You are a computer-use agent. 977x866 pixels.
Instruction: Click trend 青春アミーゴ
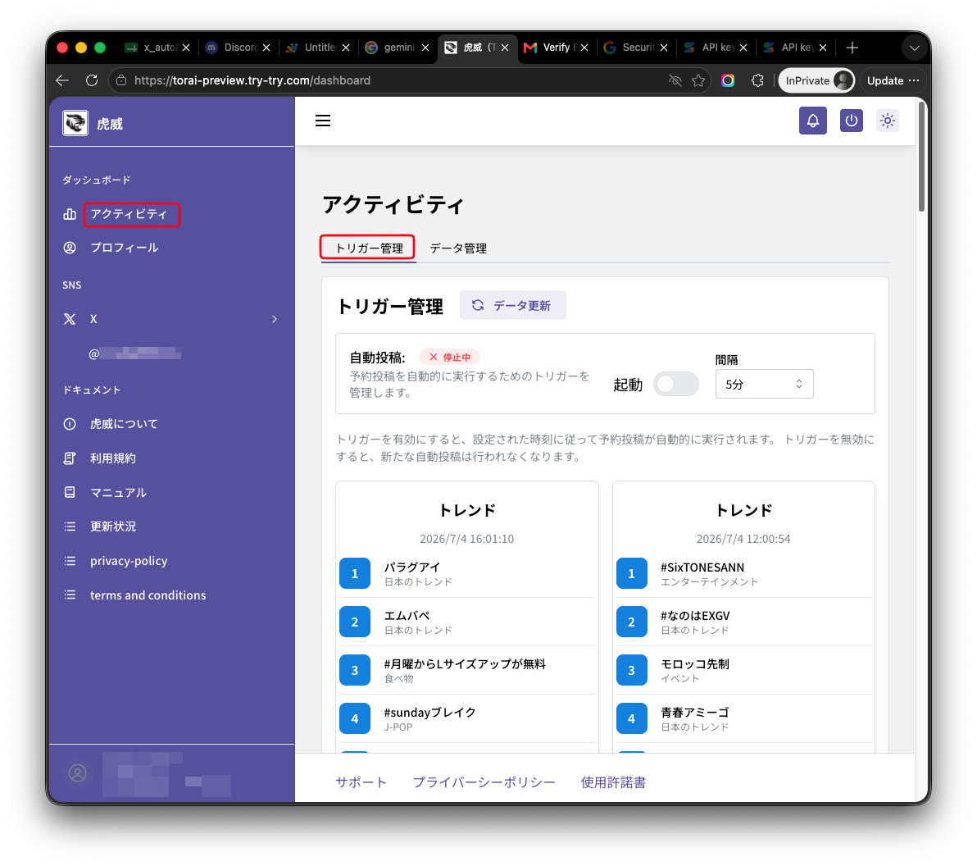click(743, 719)
